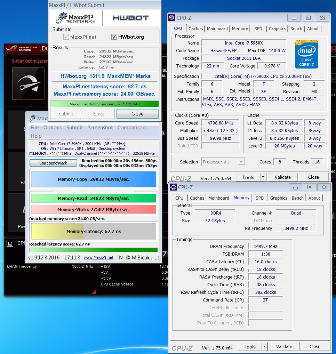The height and width of the screenshot is (354, 336).
Task: Expand Tools dropdown arrow in Memory CPU-Z window
Action: click(264, 347)
